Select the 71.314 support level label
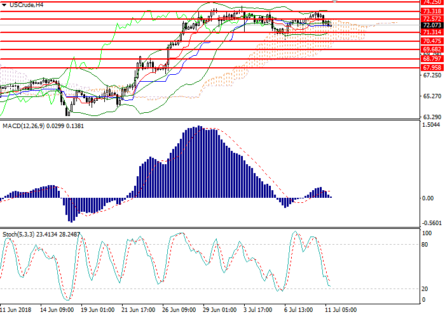The image size is (445, 317). [432, 32]
